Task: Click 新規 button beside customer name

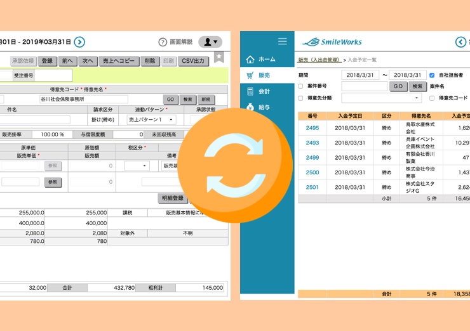Action: coord(206,100)
